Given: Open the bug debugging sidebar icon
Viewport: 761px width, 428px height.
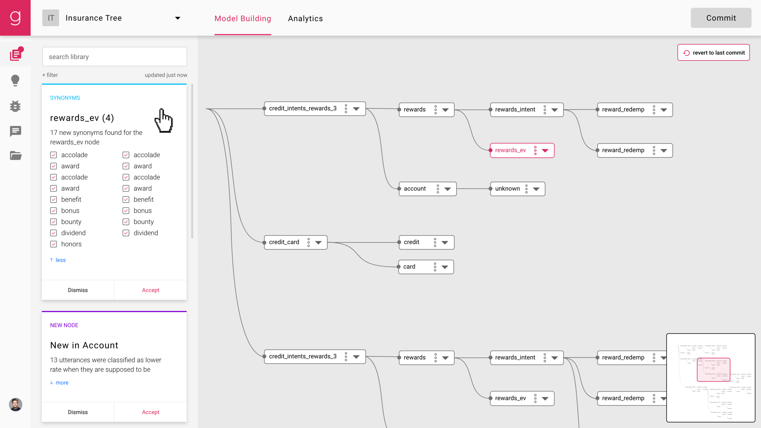Looking at the screenshot, I should (15, 106).
